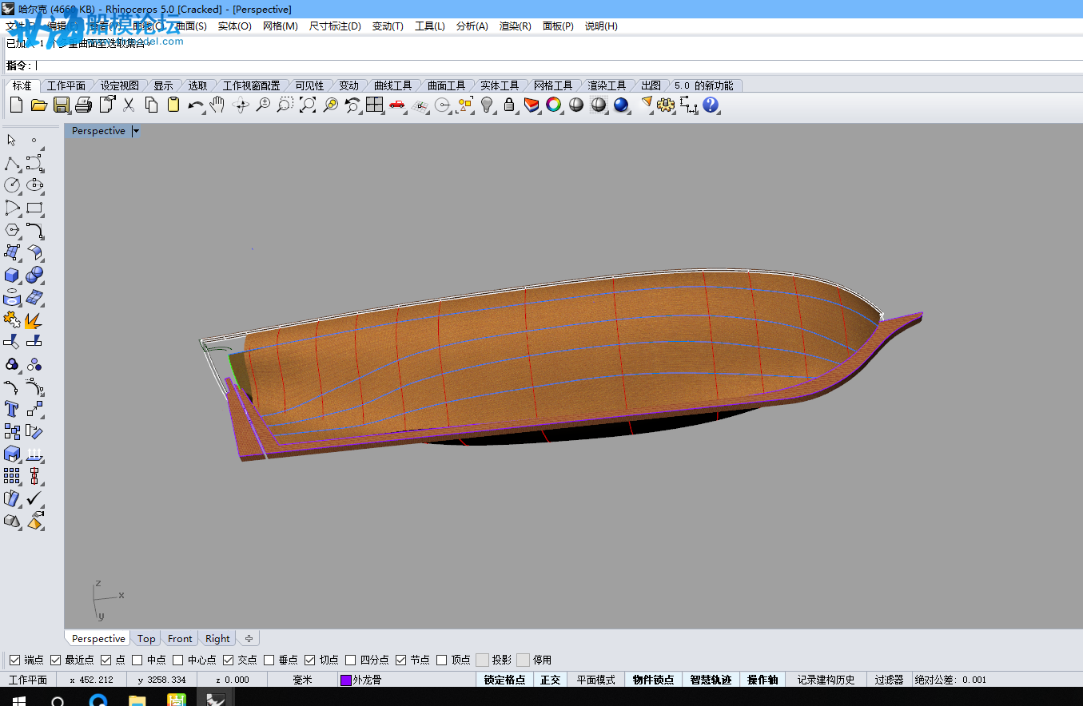Open the Perspective viewport title dropdown arrow
The image size is (1083, 706).
coord(136,131)
